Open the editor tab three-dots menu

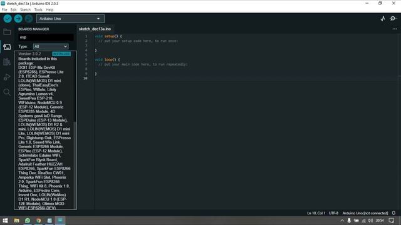(395, 29)
